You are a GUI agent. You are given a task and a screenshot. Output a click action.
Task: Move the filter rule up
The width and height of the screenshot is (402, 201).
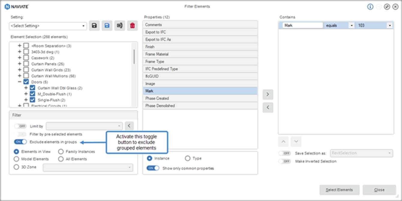coord(283,142)
